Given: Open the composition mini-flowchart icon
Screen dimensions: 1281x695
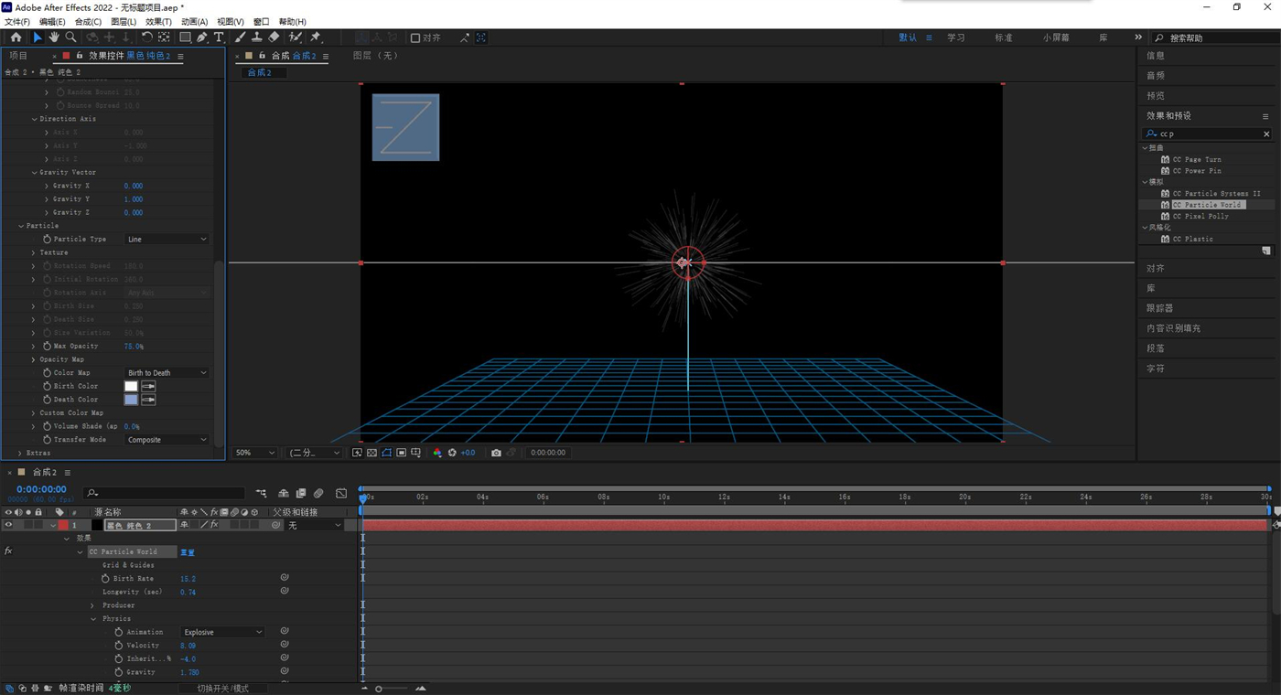Looking at the screenshot, I should point(262,494).
